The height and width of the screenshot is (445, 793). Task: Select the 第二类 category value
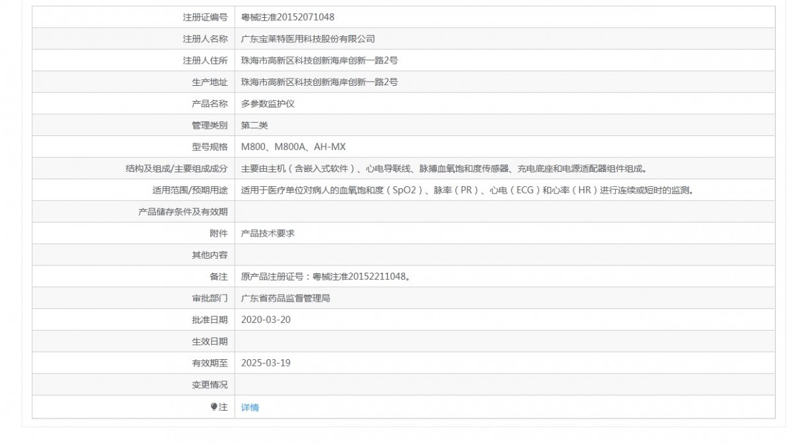254,125
